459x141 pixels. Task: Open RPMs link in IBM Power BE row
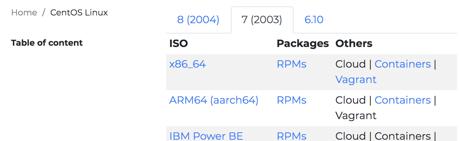292,136
